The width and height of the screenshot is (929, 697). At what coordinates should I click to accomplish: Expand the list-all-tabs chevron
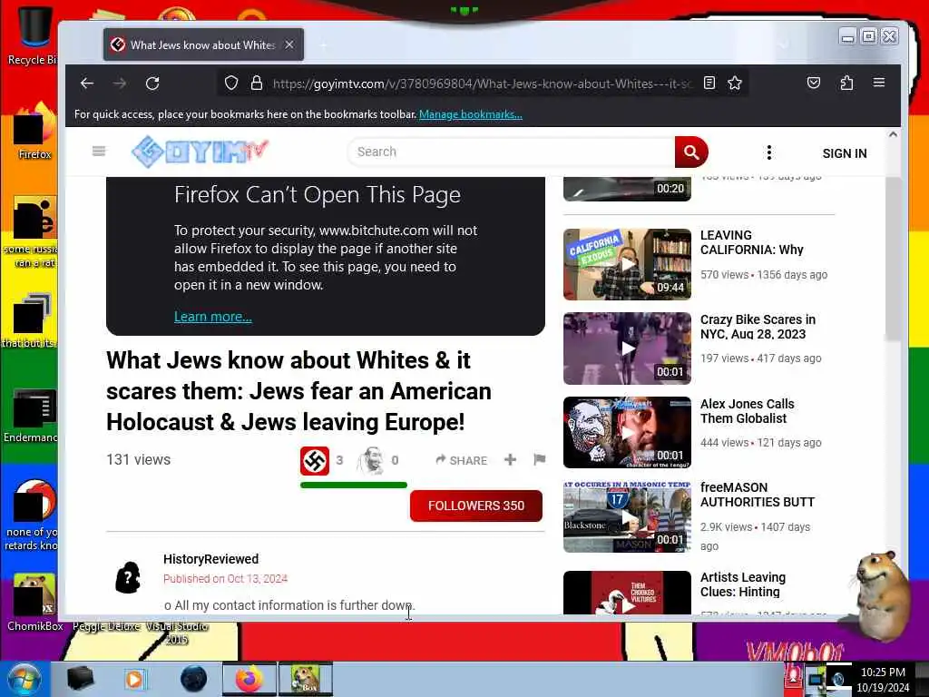[784, 45]
